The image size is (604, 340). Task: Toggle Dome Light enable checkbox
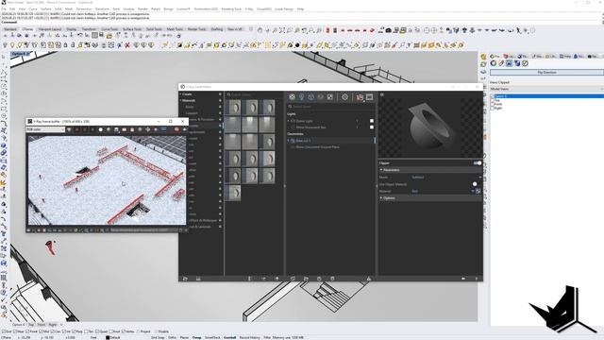(372, 121)
